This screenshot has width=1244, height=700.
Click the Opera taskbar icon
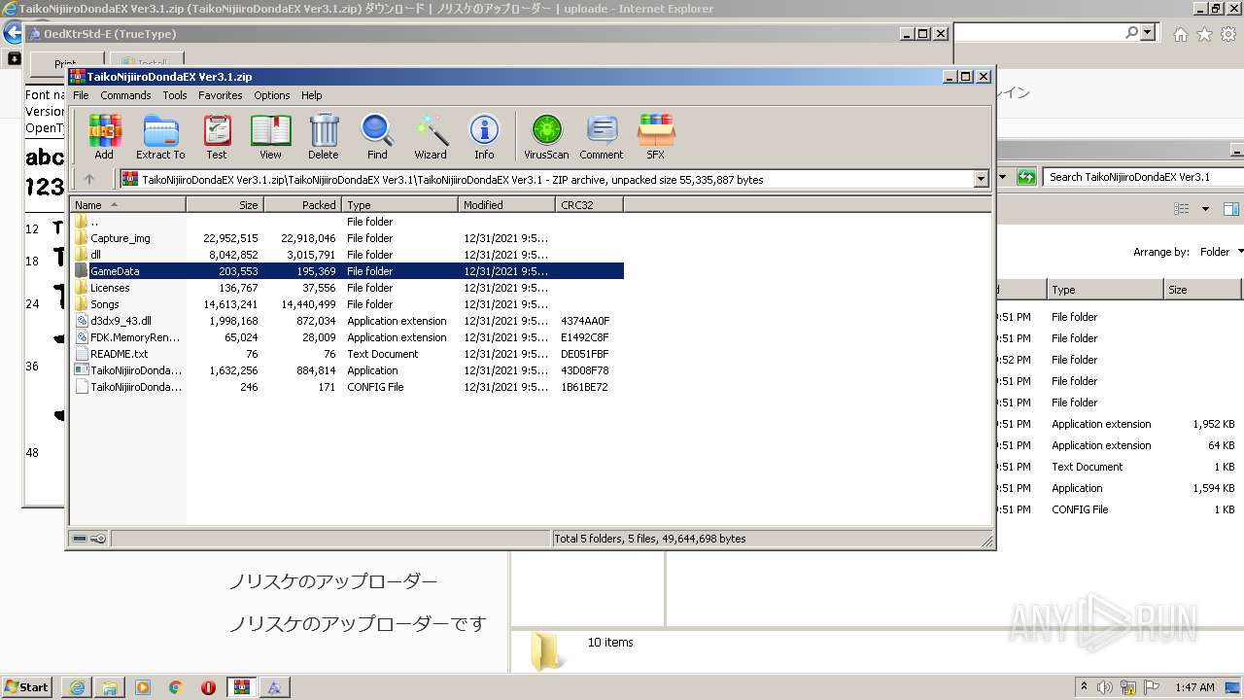coord(208,687)
